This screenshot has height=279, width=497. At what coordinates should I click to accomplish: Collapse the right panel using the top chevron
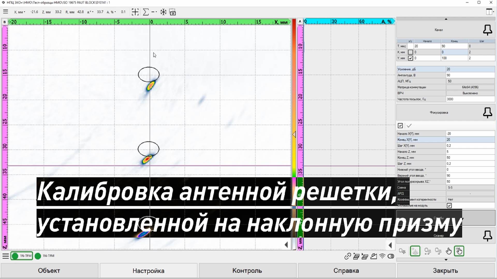[446, 19]
